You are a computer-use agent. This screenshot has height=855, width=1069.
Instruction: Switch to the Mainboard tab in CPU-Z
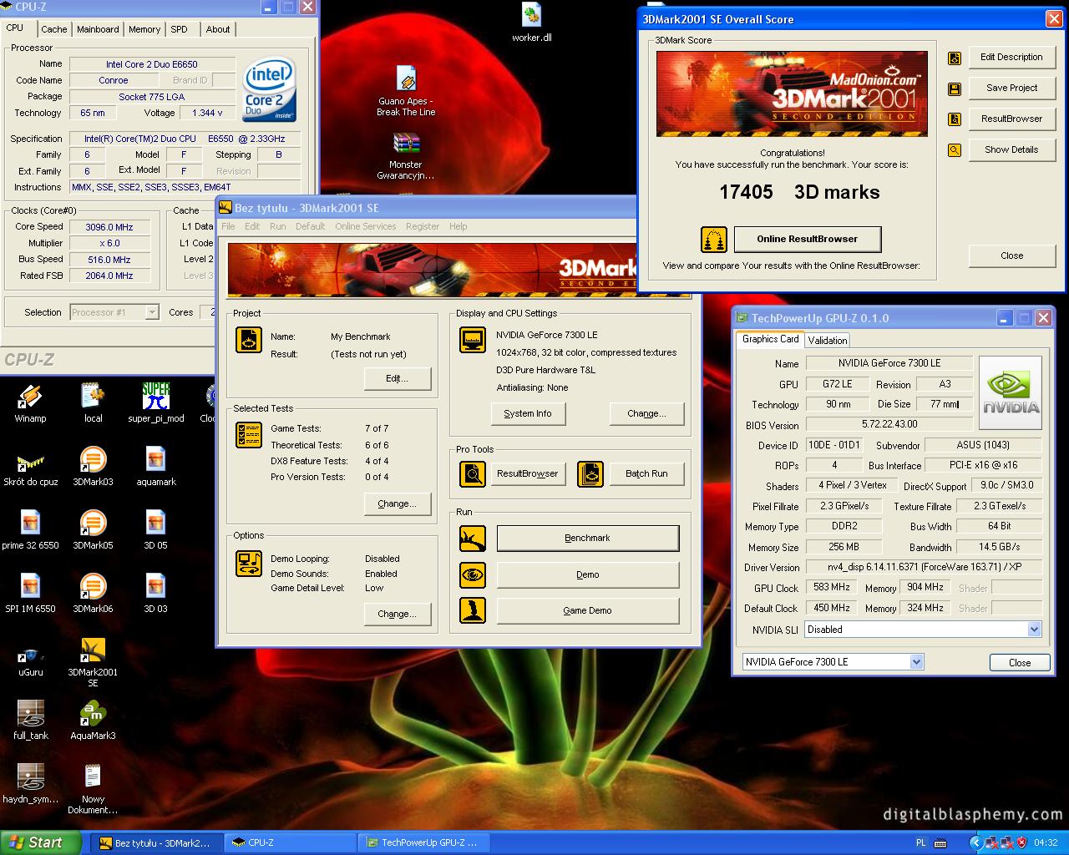point(98,29)
